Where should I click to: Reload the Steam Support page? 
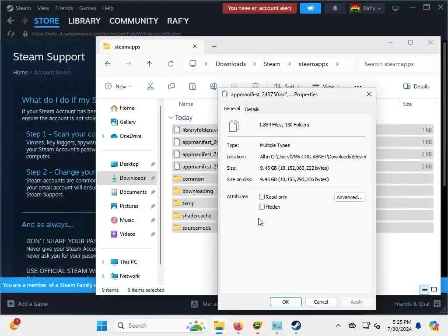click(11, 34)
